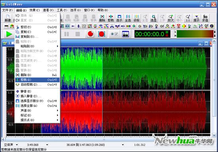Click the 选显 (Zoom selection) toolbar icon

click(153, 18)
